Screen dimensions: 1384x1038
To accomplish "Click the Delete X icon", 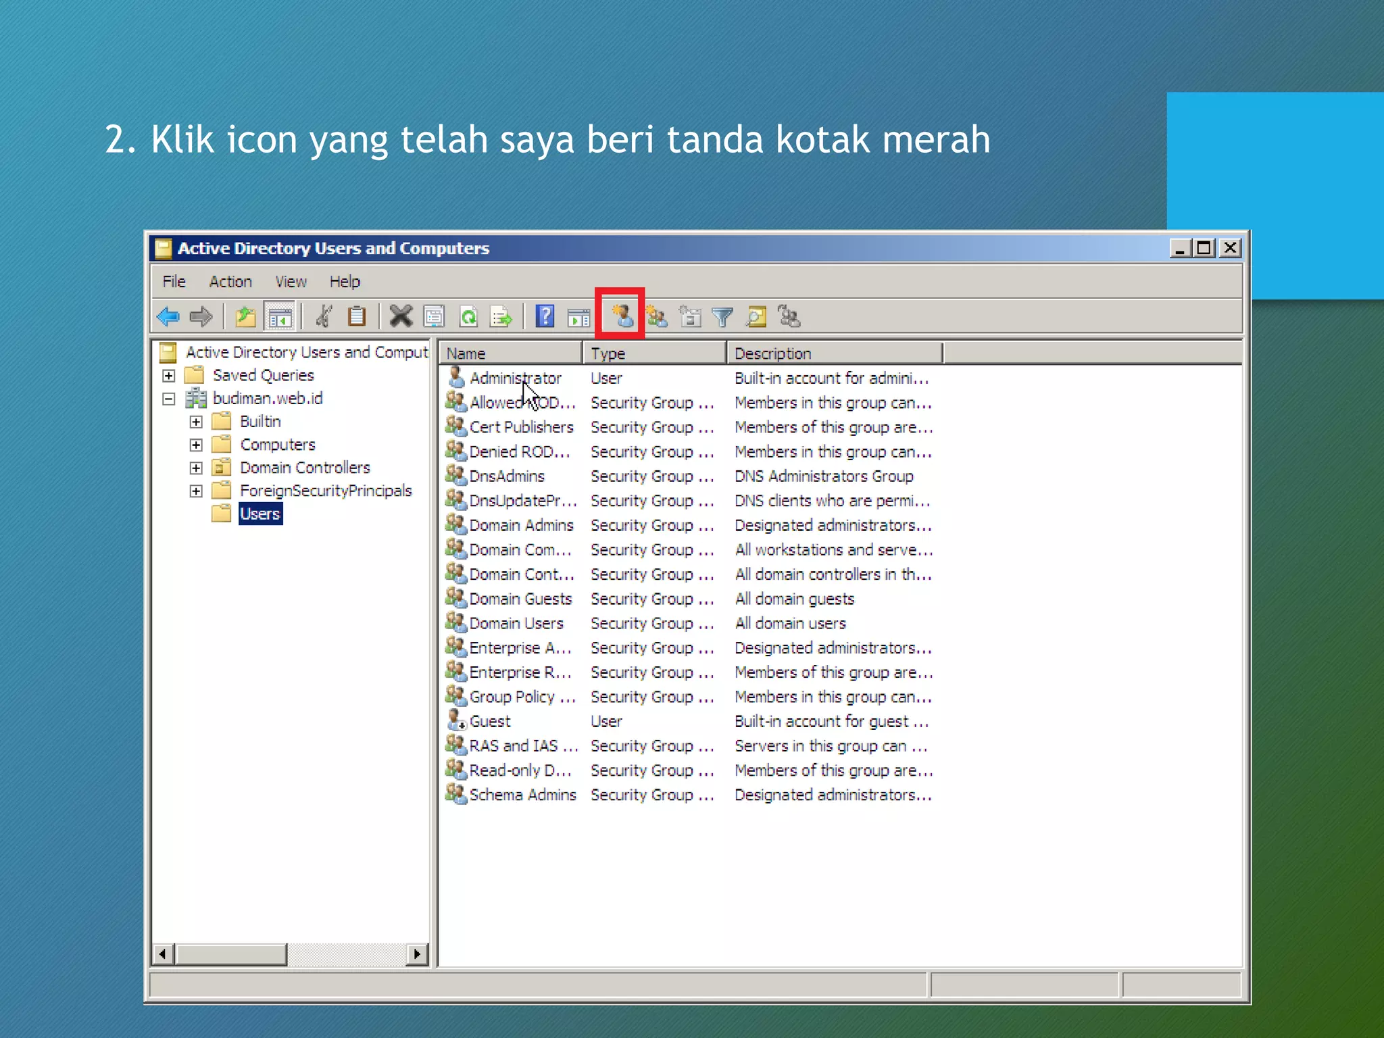I will point(401,316).
